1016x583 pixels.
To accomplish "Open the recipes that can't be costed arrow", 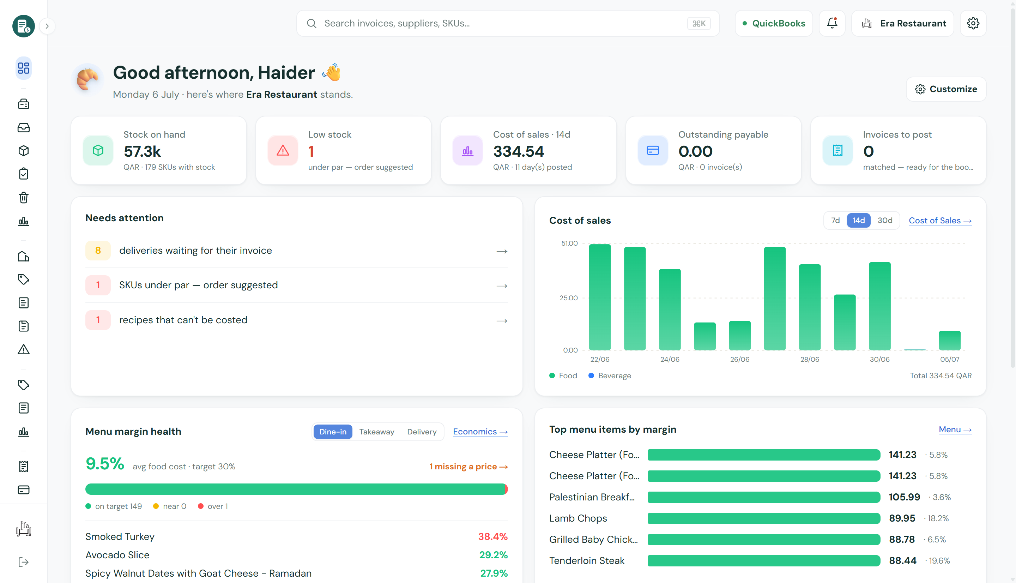I will point(502,321).
